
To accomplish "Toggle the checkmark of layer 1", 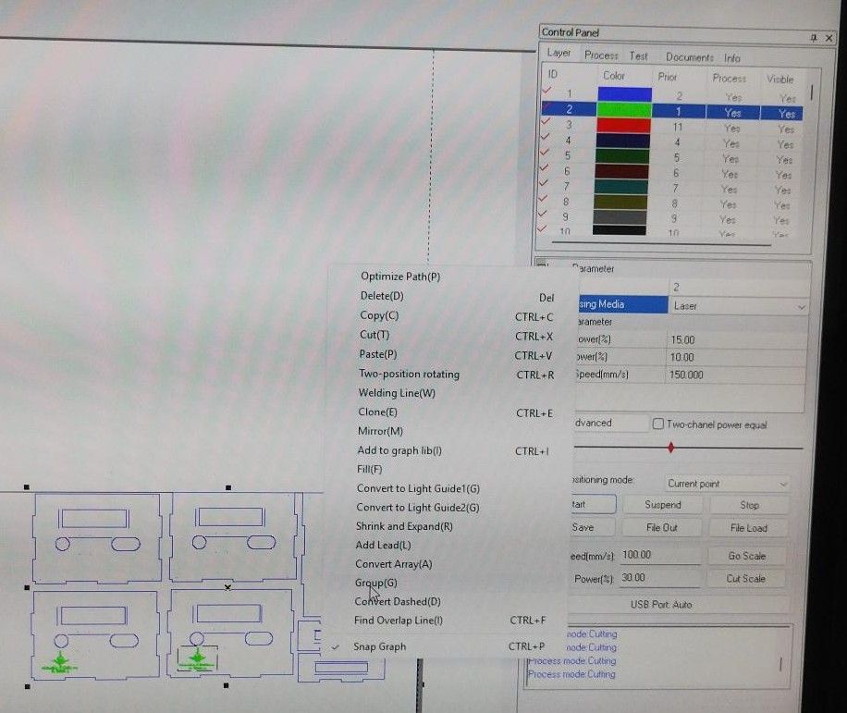I will 547,91.
